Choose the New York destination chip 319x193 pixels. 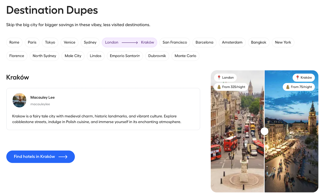click(283, 42)
